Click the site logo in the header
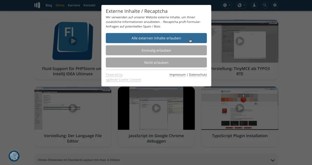 [x=37, y=5]
